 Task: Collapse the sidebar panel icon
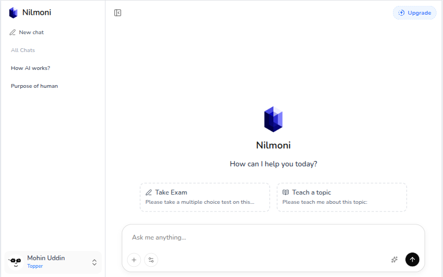[x=117, y=12]
